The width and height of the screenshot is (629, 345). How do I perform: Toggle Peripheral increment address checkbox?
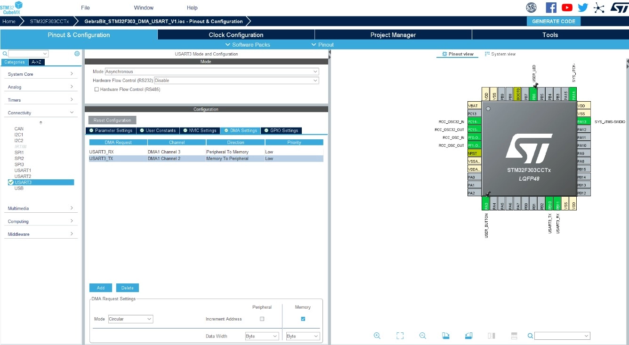pyautogui.click(x=262, y=319)
